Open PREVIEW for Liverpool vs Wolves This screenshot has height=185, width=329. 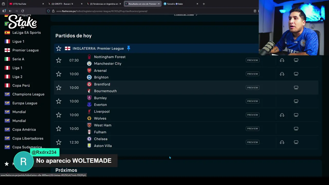click(252, 115)
